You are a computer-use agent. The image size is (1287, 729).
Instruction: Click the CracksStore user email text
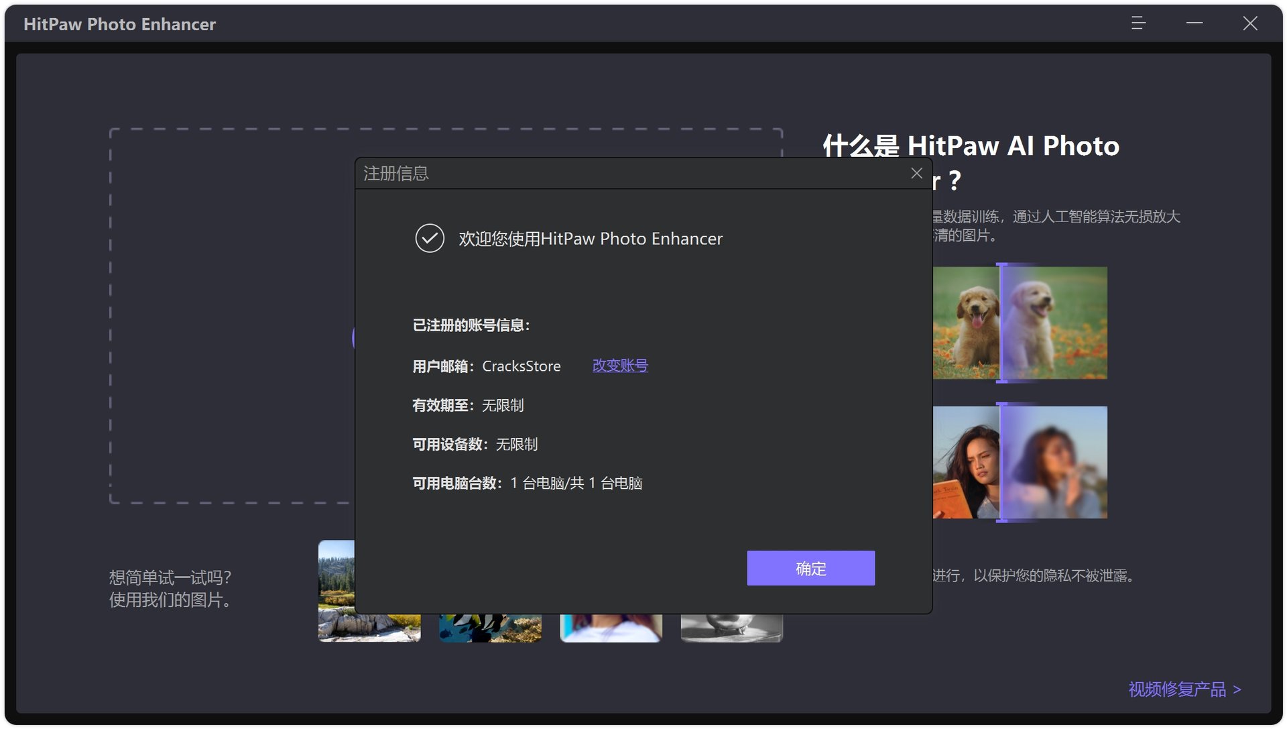(x=522, y=366)
